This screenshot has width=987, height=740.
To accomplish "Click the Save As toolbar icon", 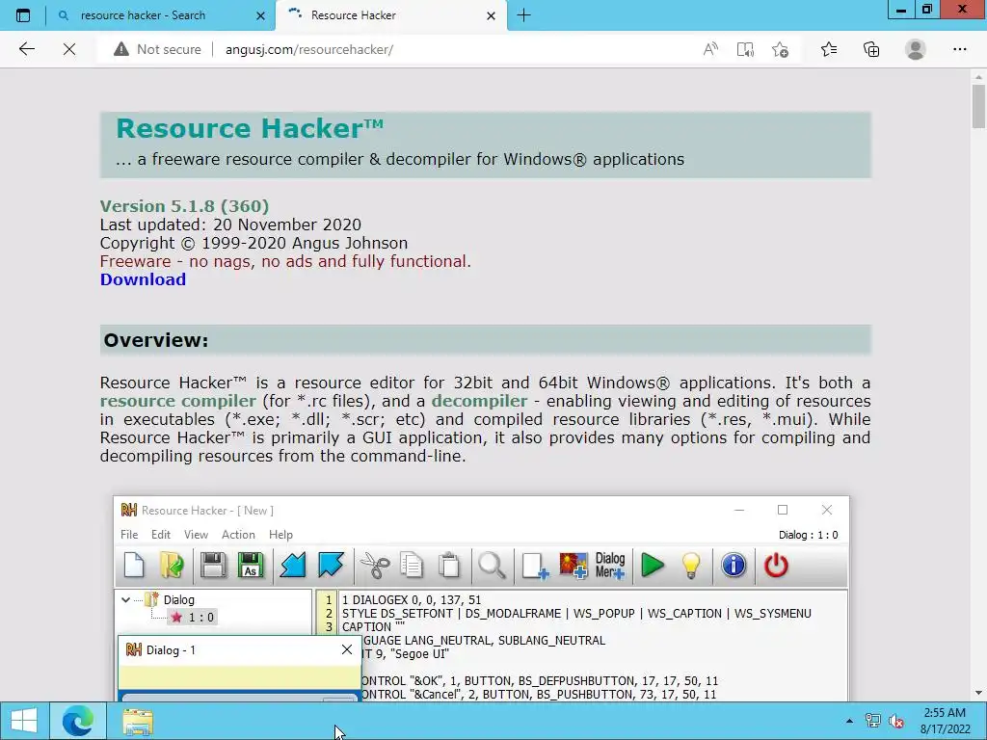I will click(251, 565).
